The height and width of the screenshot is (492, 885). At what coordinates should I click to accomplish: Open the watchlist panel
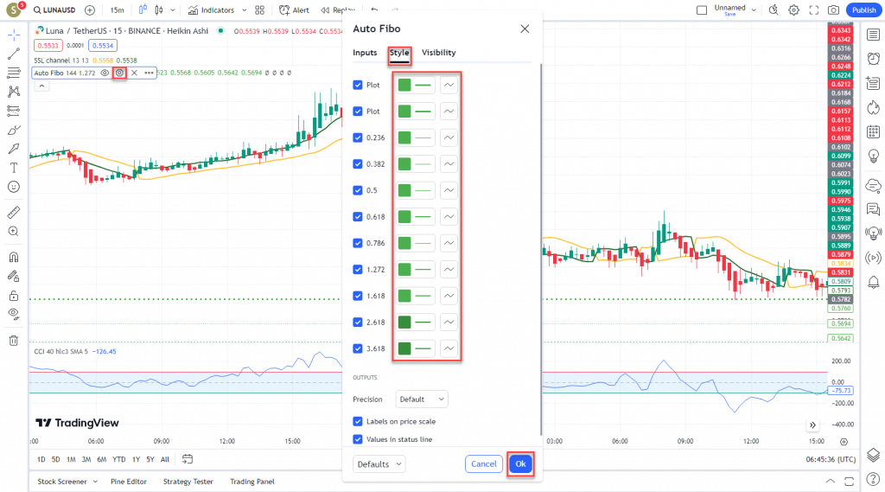(873, 35)
